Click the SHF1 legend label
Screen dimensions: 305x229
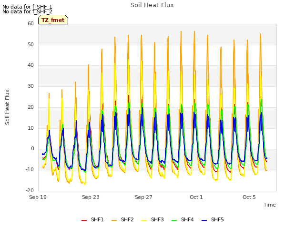[97, 219]
